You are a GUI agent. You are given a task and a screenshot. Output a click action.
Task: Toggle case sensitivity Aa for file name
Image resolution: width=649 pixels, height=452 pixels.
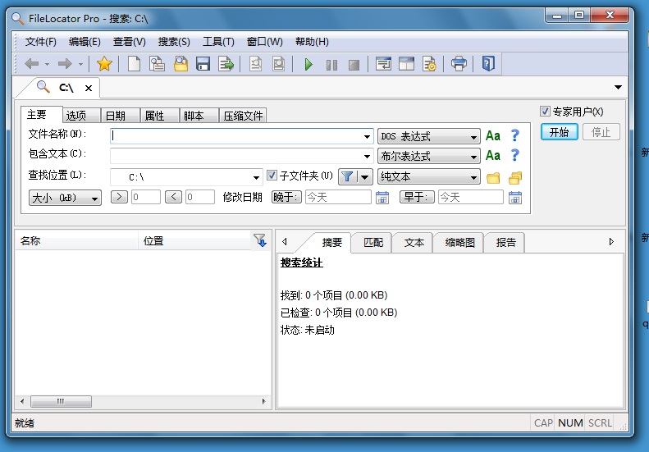(x=492, y=136)
